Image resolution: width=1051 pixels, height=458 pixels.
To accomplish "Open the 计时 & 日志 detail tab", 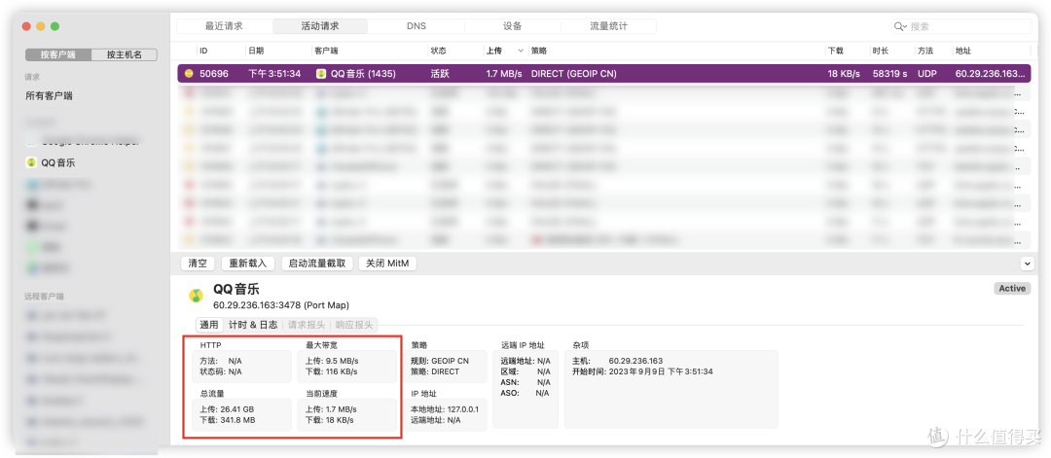I will click(253, 325).
